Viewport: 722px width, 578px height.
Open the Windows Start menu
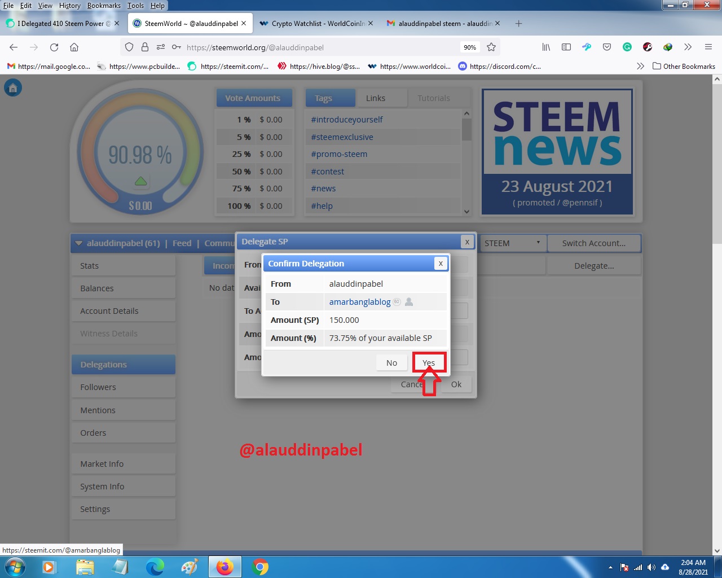click(x=15, y=566)
